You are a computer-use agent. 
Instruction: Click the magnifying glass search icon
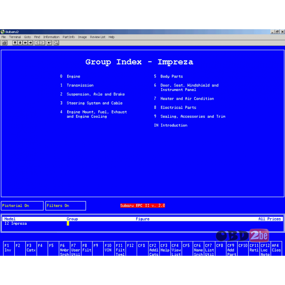click(56, 43)
